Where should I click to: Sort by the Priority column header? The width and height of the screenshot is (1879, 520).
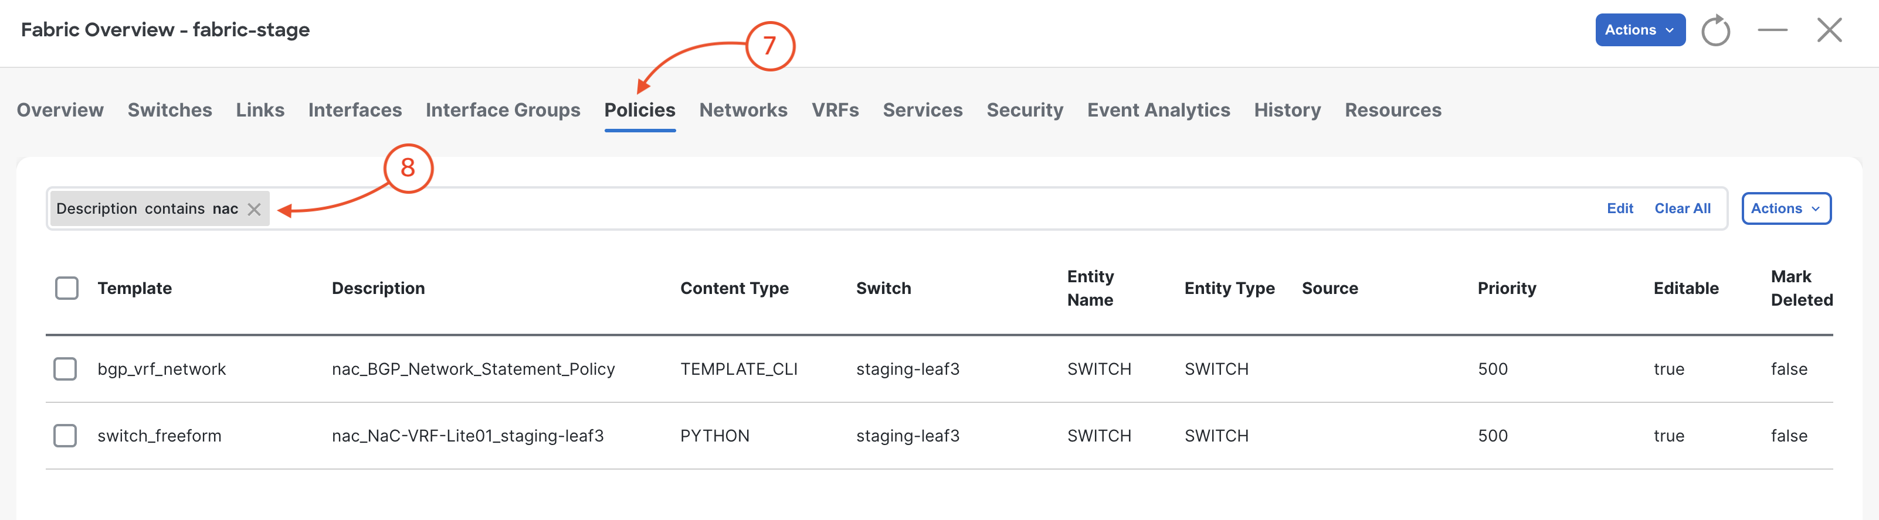click(1506, 289)
